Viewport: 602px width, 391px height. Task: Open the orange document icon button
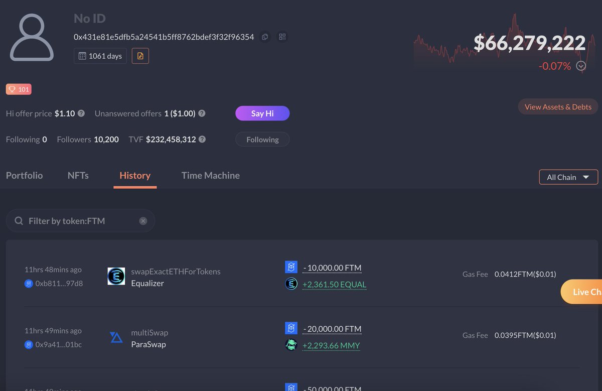click(x=140, y=56)
